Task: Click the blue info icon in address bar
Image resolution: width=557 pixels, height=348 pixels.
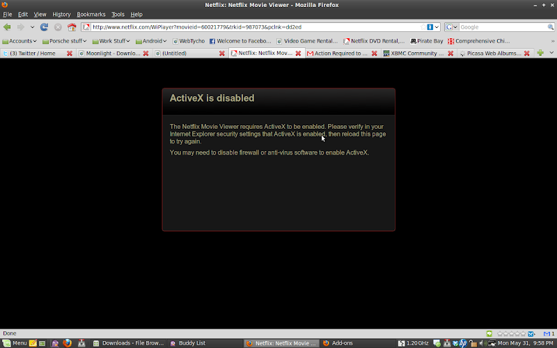Action: coord(430,27)
